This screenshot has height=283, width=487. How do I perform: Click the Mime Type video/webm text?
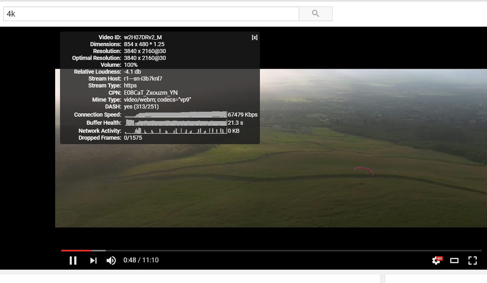[157, 100]
